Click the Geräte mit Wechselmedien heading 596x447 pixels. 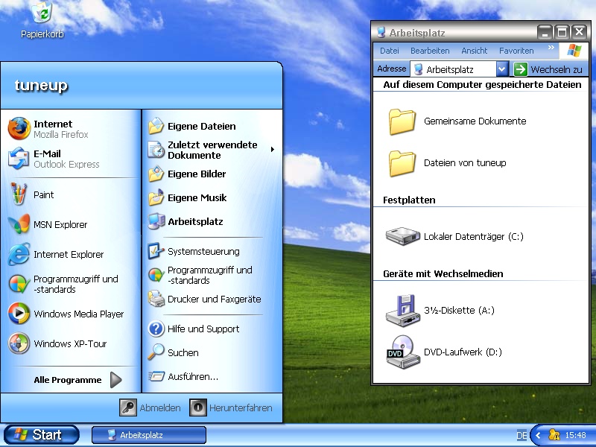pyautogui.click(x=443, y=273)
